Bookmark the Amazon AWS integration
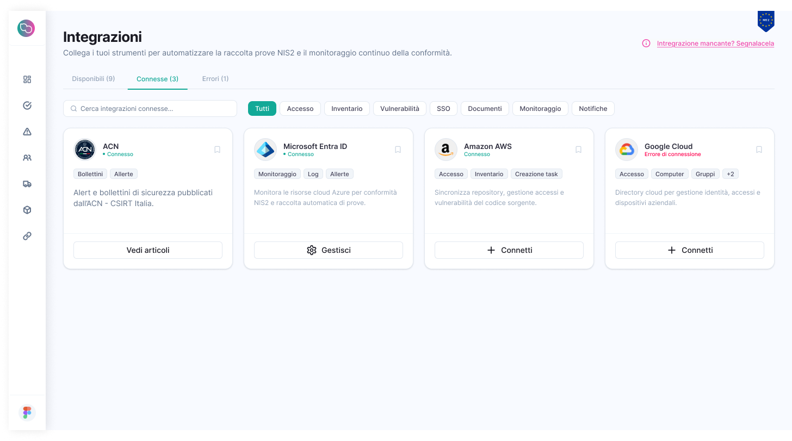792x441 pixels. coord(579,150)
